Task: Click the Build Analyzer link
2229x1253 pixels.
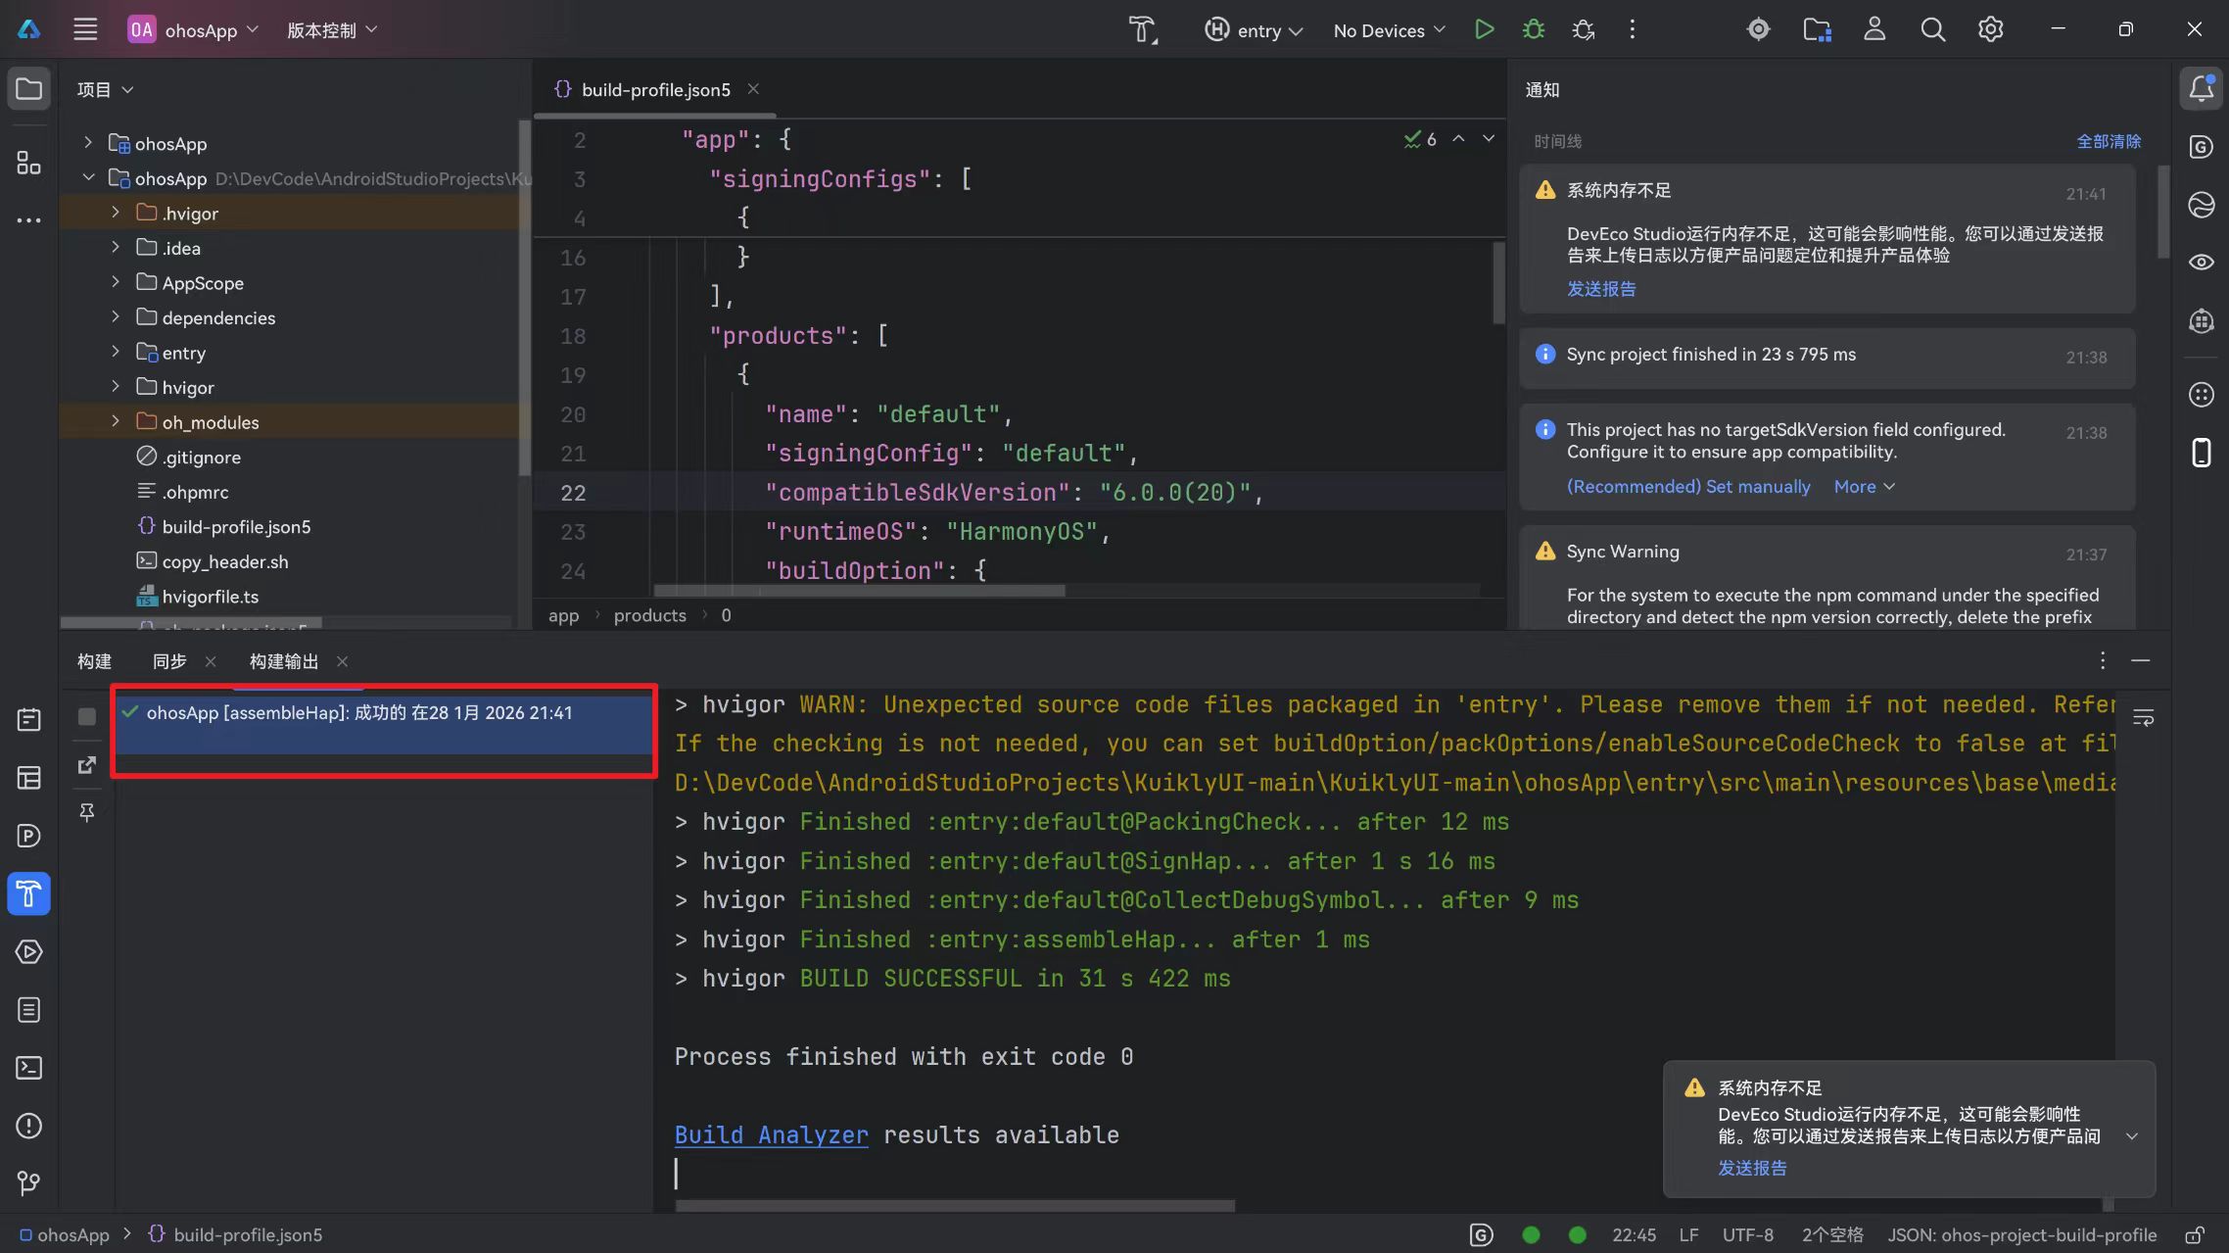Action: (x=771, y=1134)
